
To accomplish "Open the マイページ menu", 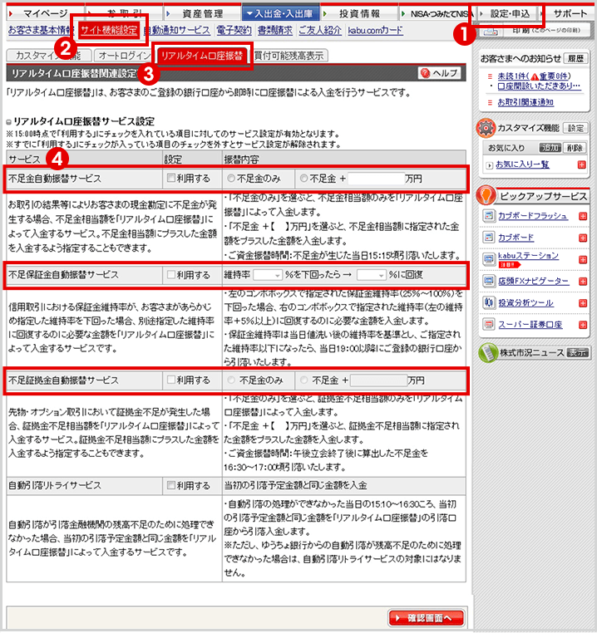I will coord(45,13).
